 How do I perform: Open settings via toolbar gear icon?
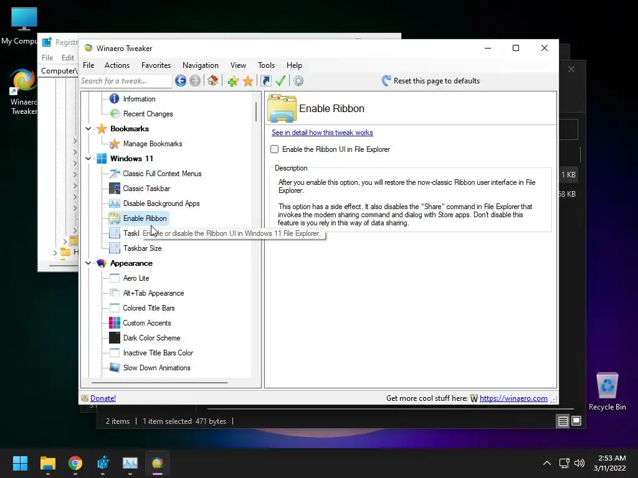pos(298,80)
